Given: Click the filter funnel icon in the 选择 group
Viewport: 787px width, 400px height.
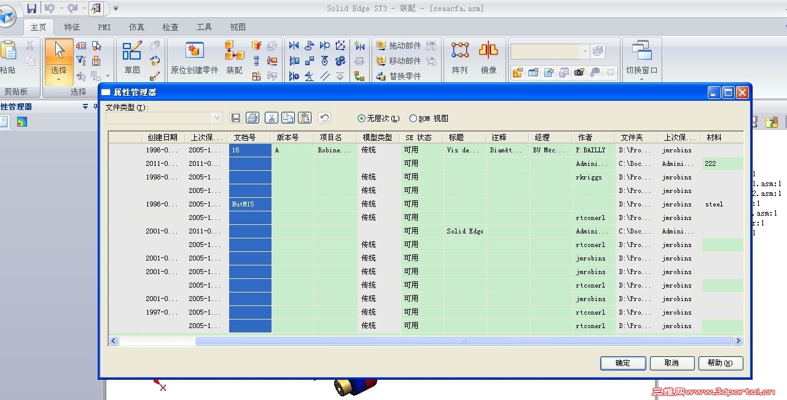Looking at the screenshot, I should [80, 61].
